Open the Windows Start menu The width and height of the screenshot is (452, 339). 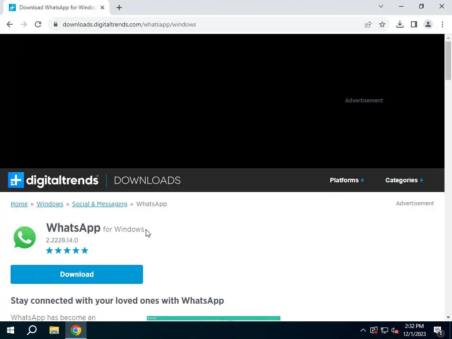click(x=11, y=330)
